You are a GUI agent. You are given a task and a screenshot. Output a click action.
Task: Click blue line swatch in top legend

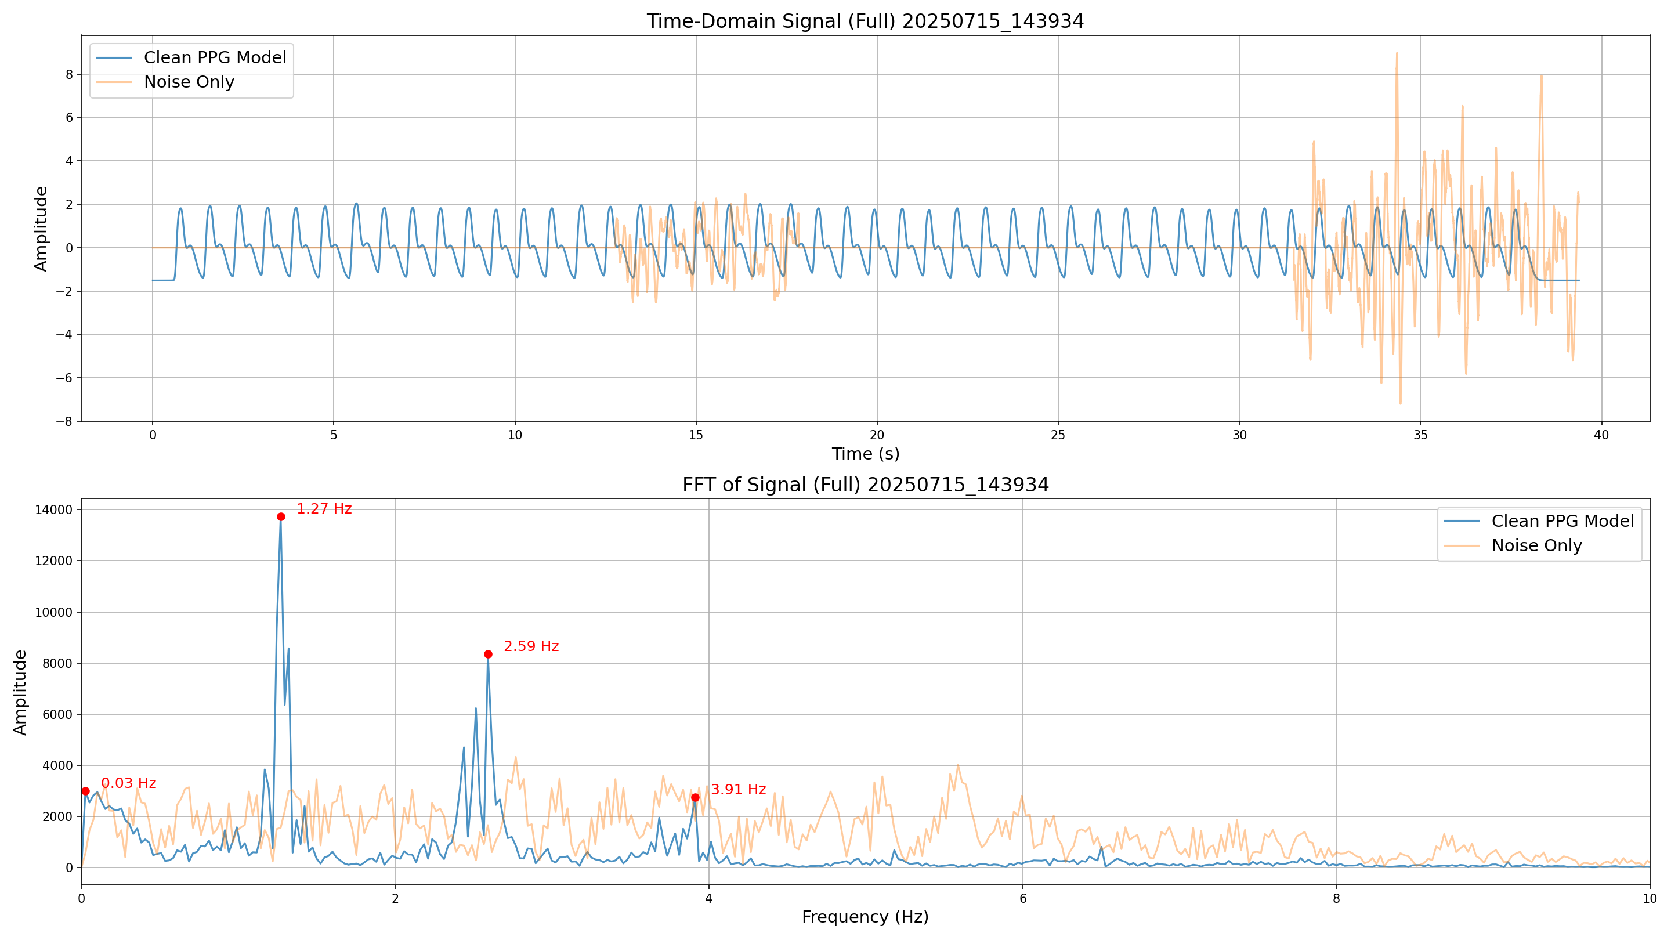[x=114, y=58]
